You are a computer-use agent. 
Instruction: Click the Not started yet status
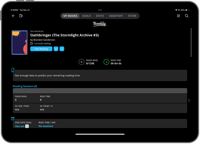coord(37,31)
